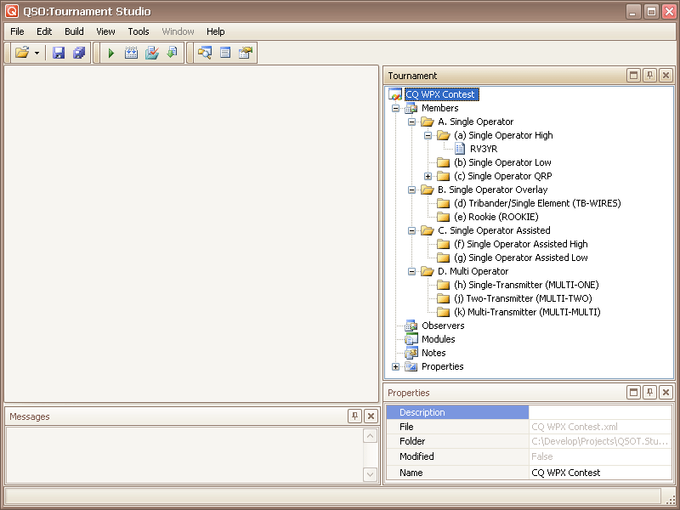Click the Open folder toolbar icon

22,53
